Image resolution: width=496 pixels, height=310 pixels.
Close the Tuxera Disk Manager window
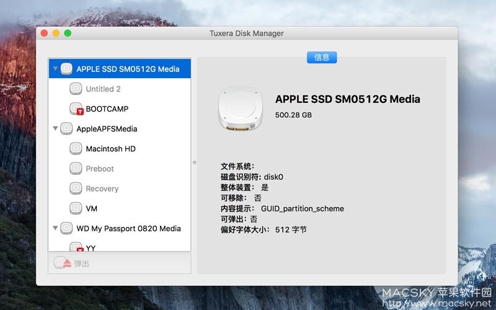point(44,33)
